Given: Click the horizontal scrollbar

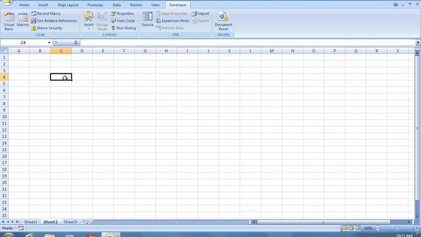Looking at the screenshot, I should coord(324,222).
